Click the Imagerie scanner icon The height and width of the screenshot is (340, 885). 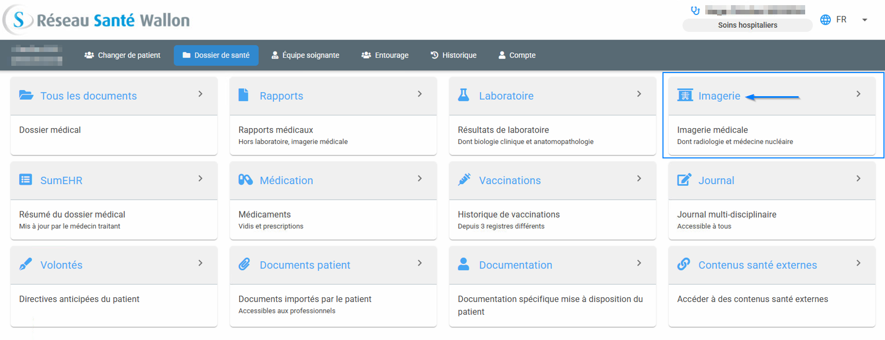pyautogui.click(x=685, y=95)
